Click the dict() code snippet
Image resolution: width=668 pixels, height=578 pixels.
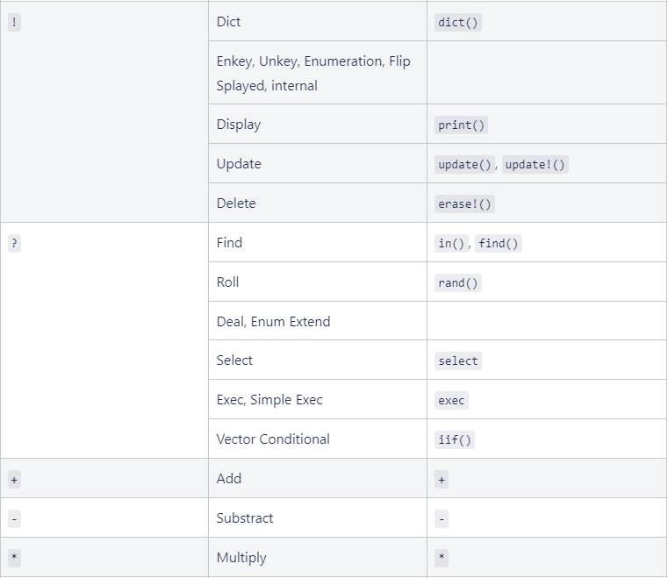458,23
